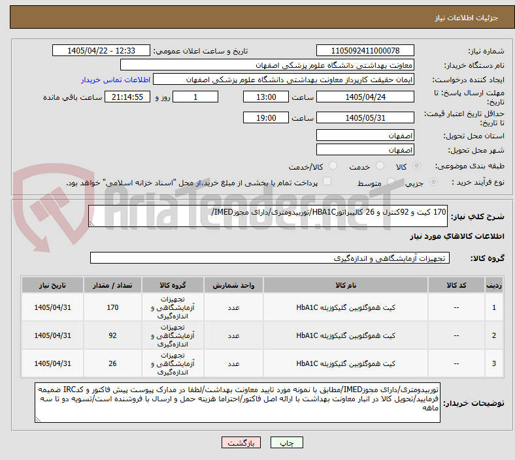The image size is (515, 460).
Task: Click the شماره نیاز field 1105092411000078
Action: pyautogui.click(x=365, y=50)
